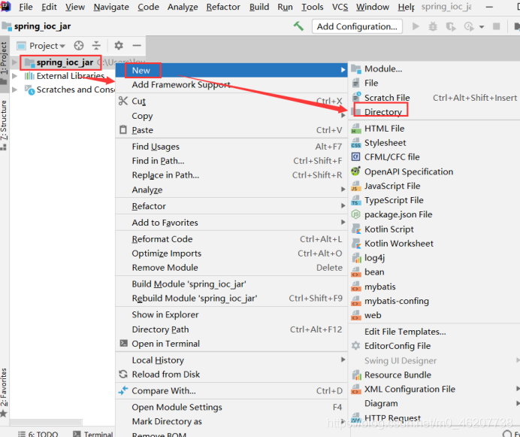Click the Add Configuration... button
This screenshot has height=437, width=520.
[x=357, y=26]
